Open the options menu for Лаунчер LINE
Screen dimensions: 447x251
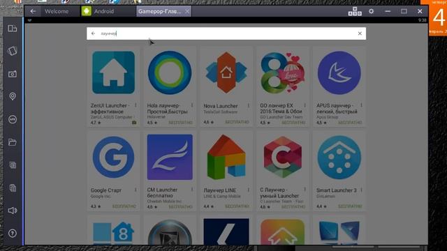pos(249,190)
